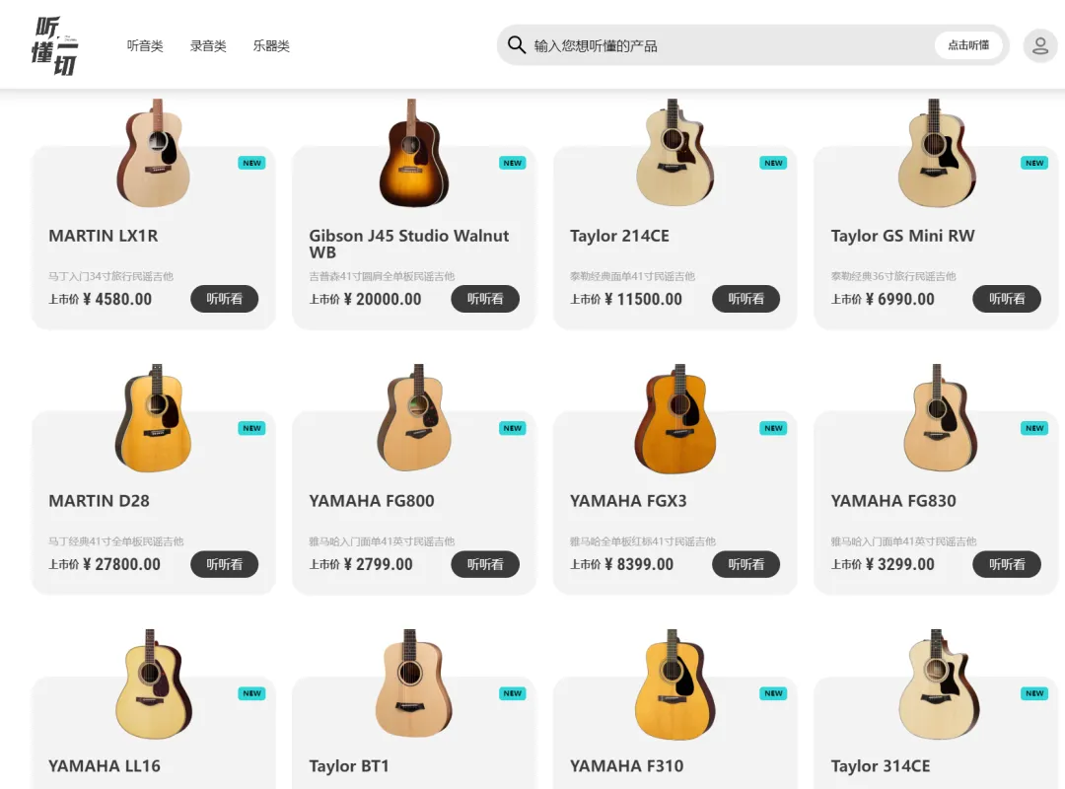This screenshot has width=1065, height=789.
Task: Open the YAMAHA FG830 guitar image
Action: tap(940, 418)
